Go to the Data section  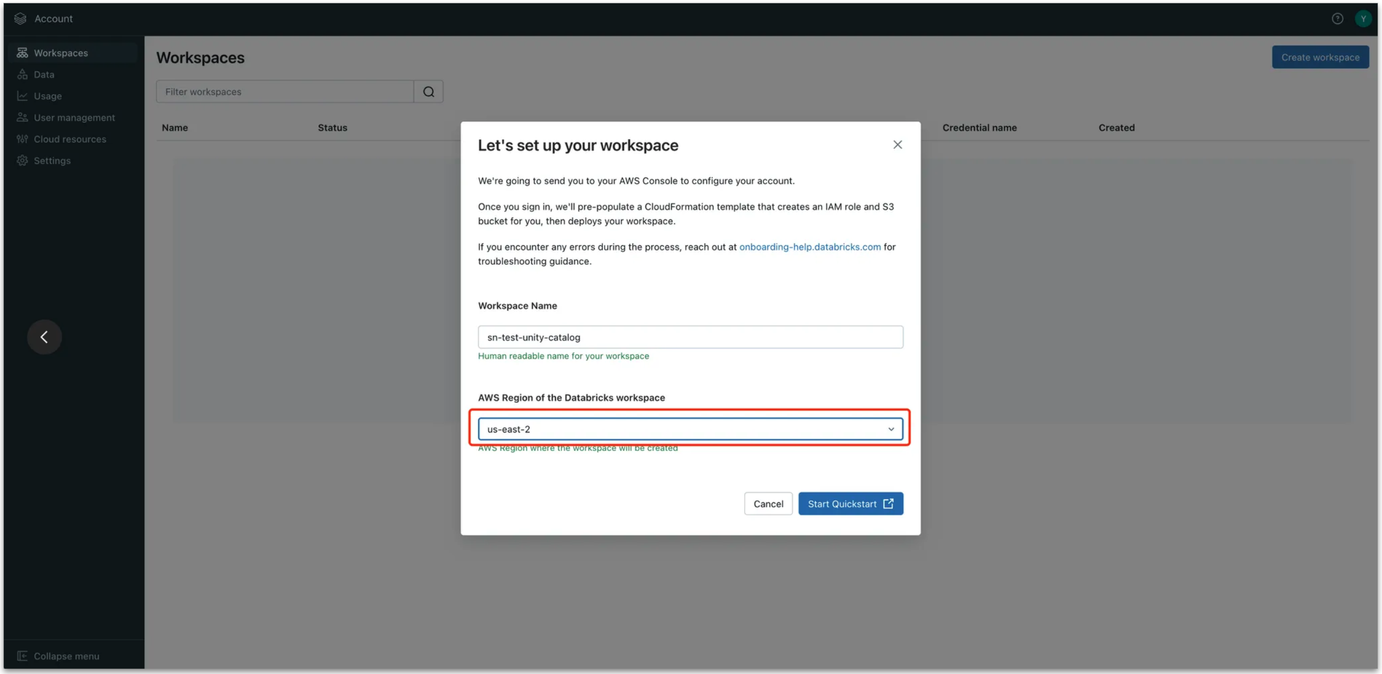[44, 74]
